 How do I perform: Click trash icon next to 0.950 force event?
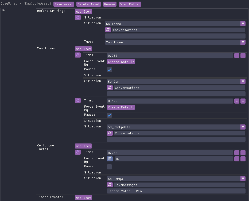[x=110, y=159]
